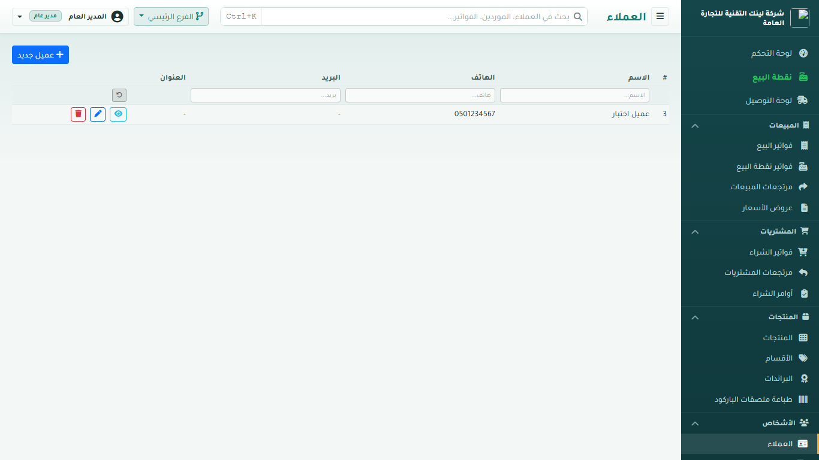Click the عميل اختبار name cell

coord(630,114)
